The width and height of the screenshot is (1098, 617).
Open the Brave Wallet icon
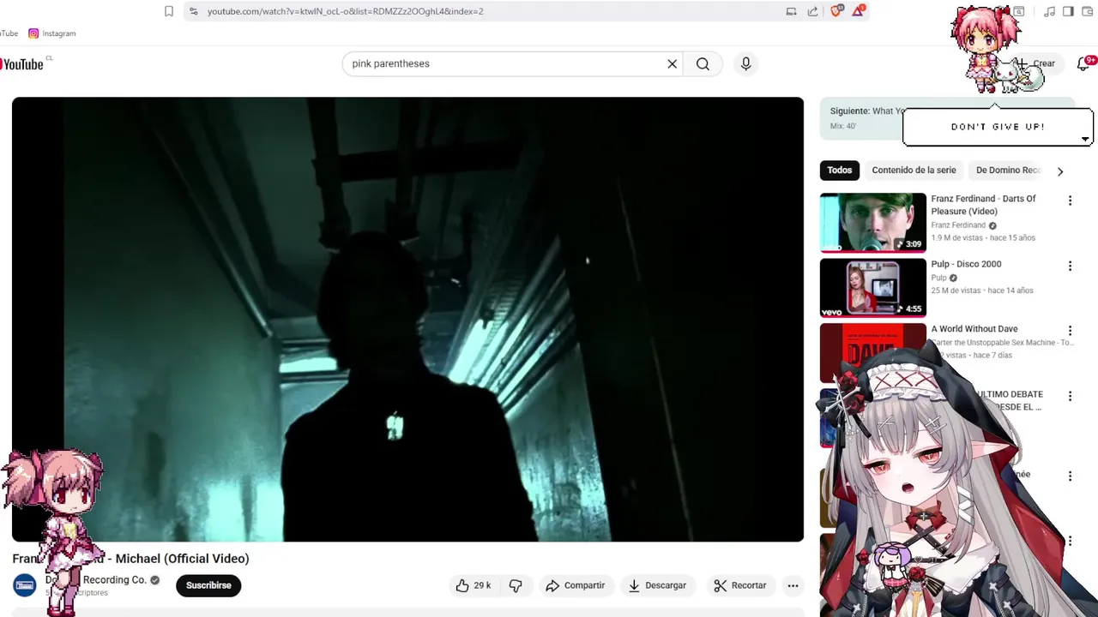(x=1087, y=11)
